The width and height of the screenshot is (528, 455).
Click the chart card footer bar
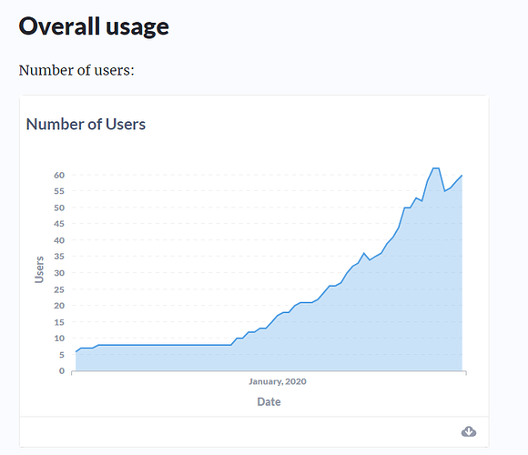(x=254, y=431)
